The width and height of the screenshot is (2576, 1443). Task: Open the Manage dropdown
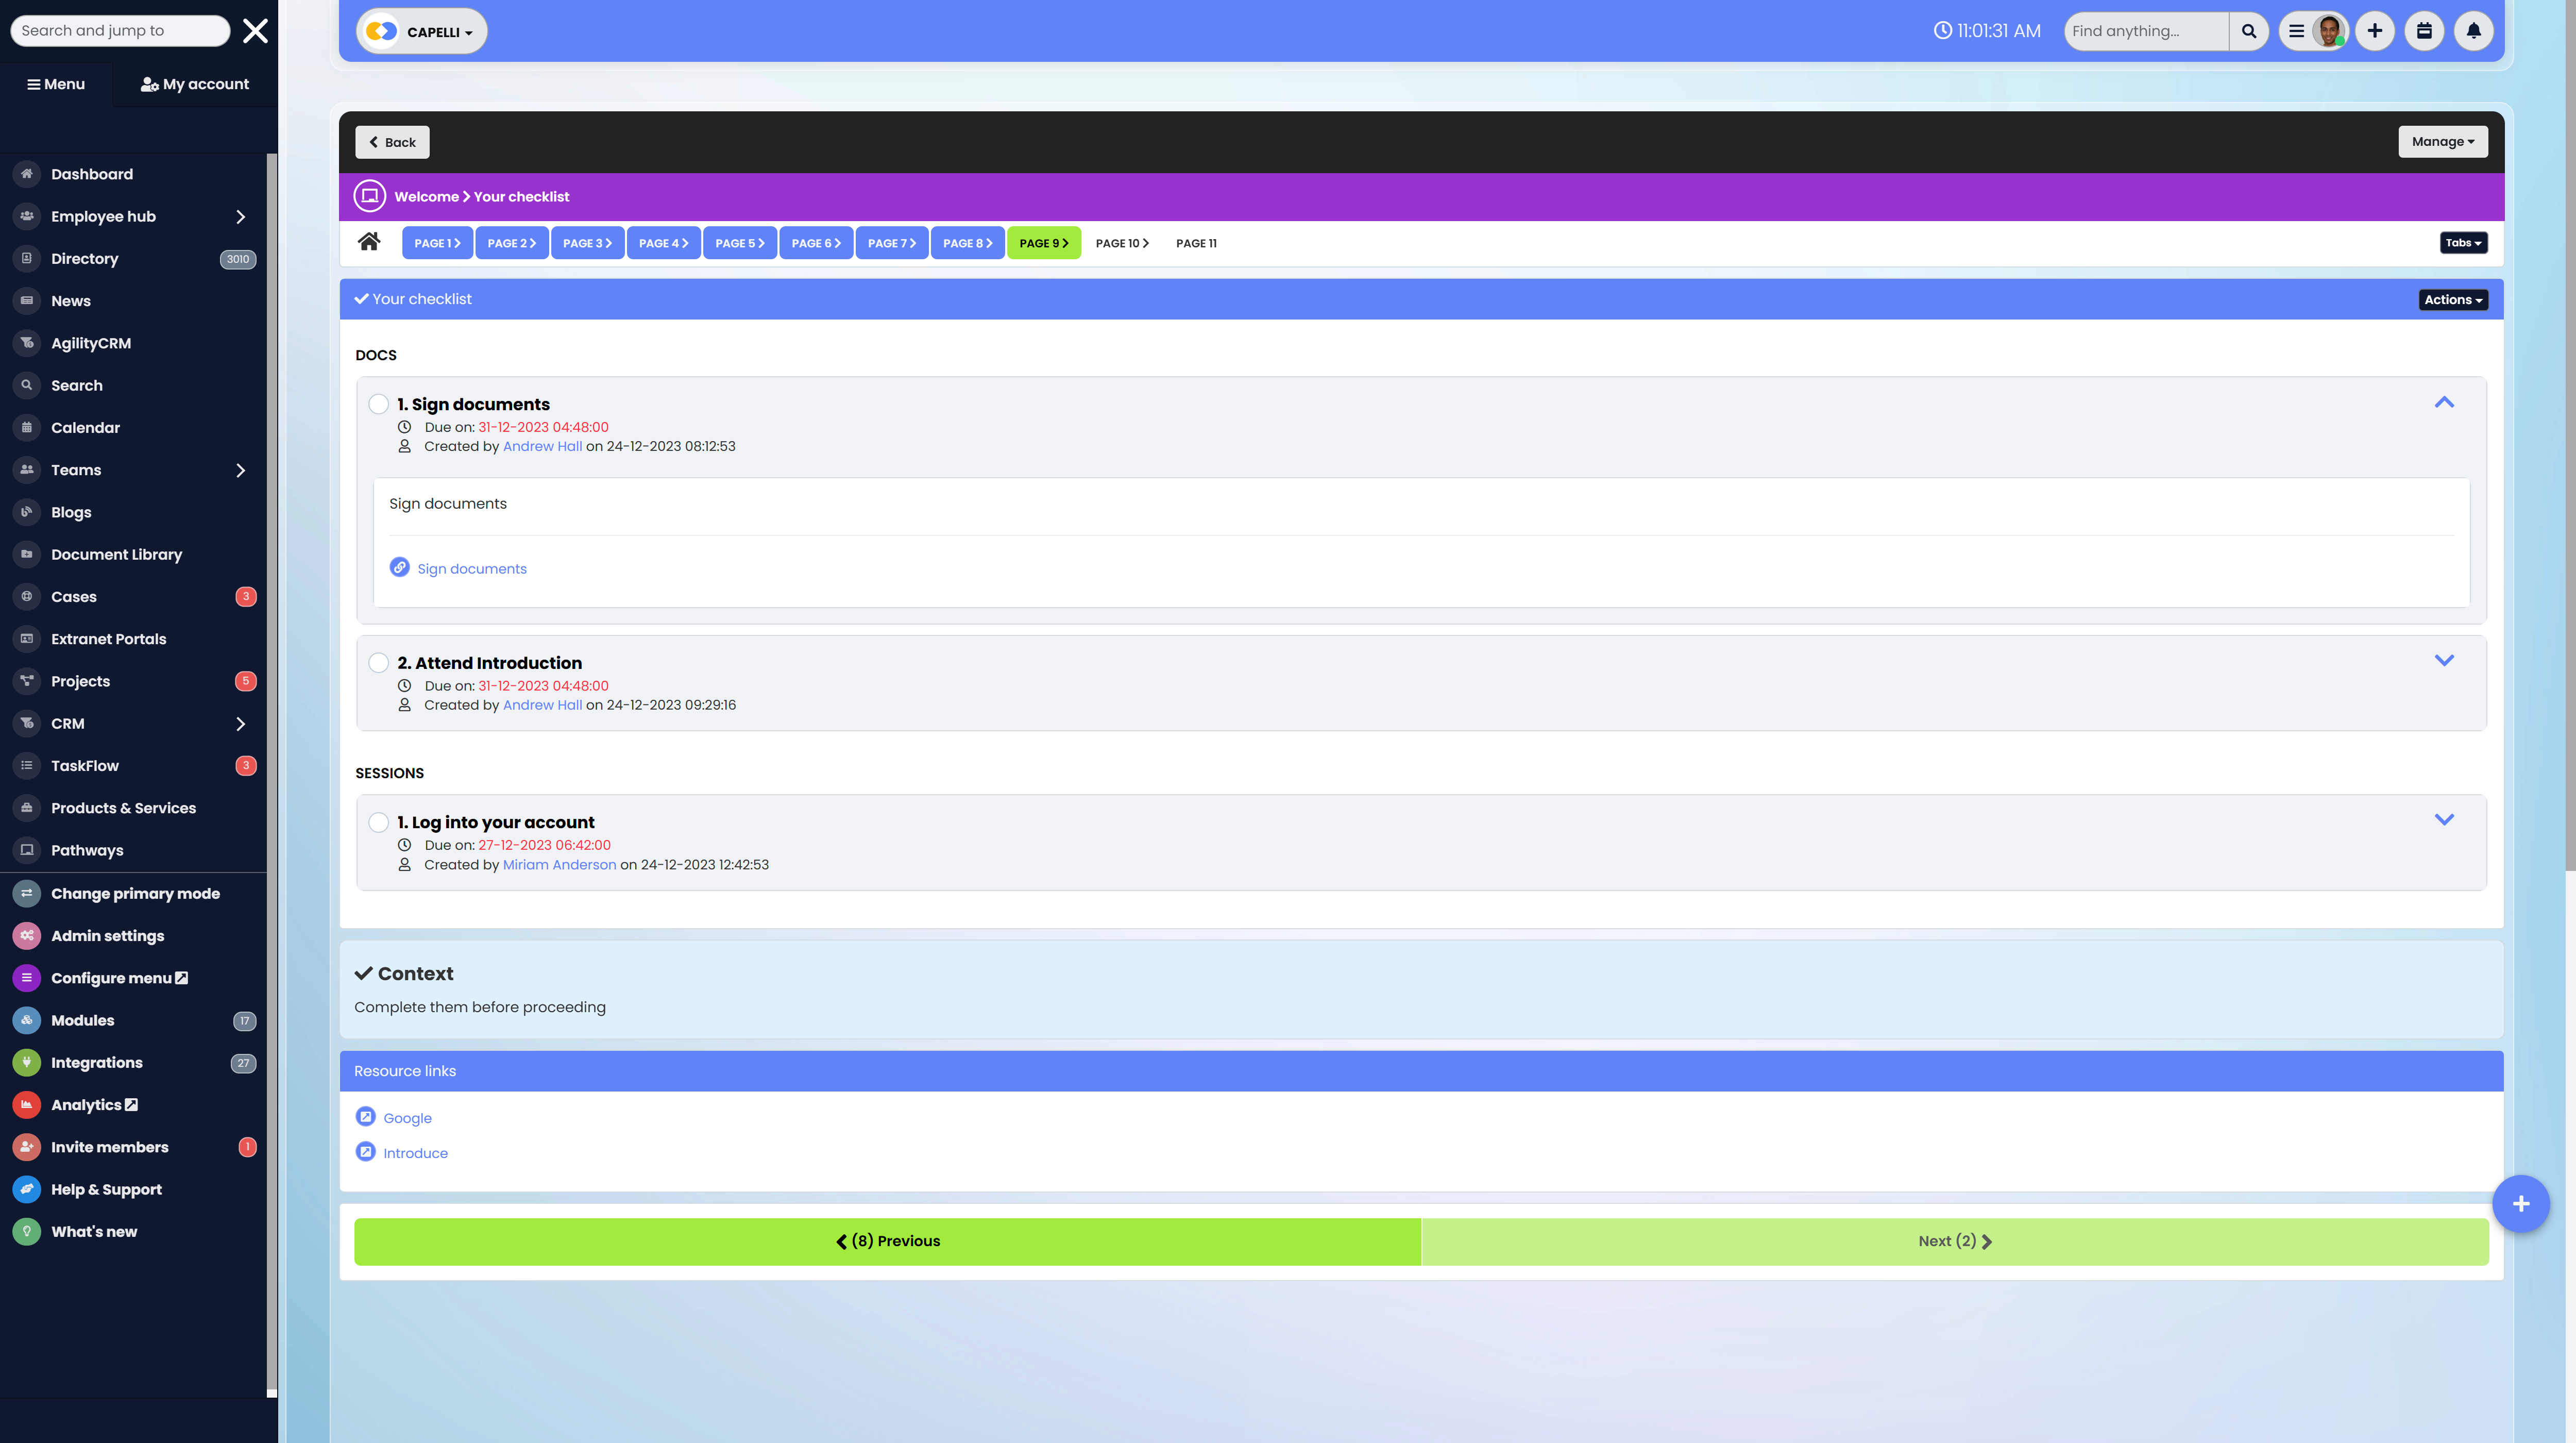pyautogui.click(x=2442, y=142)
